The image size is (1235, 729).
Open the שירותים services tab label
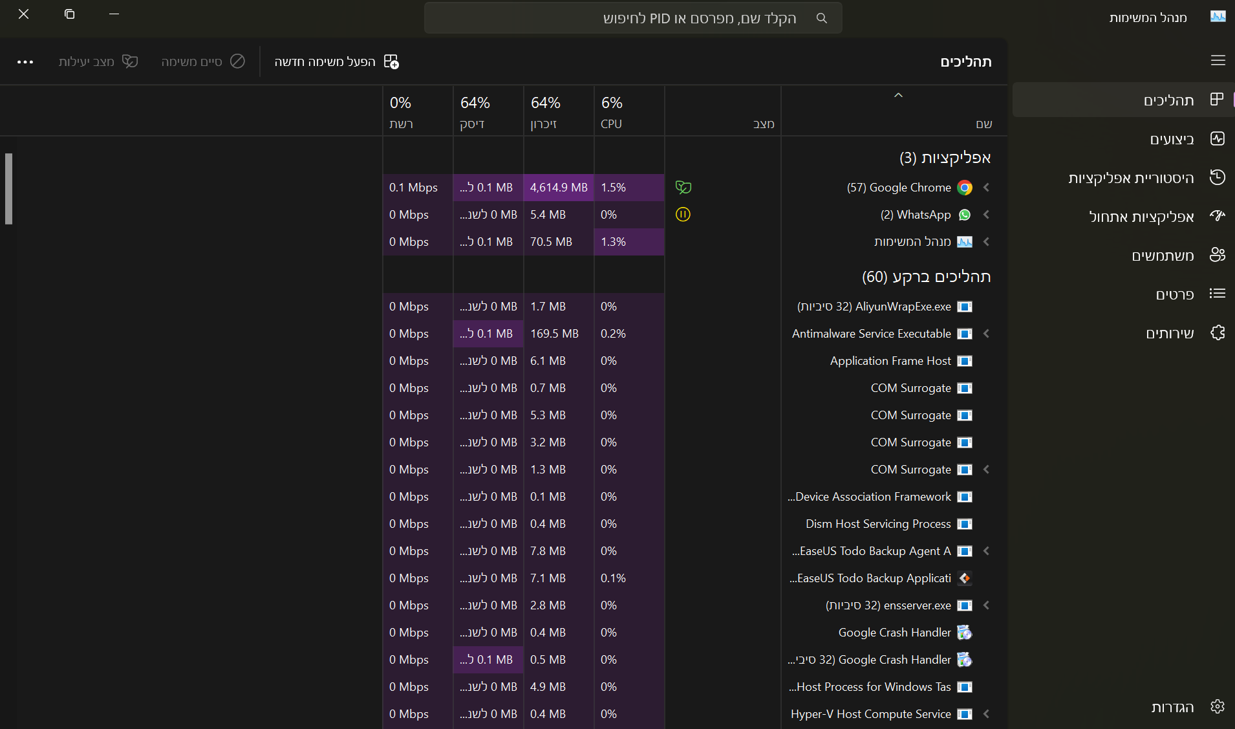[1170, 333]
